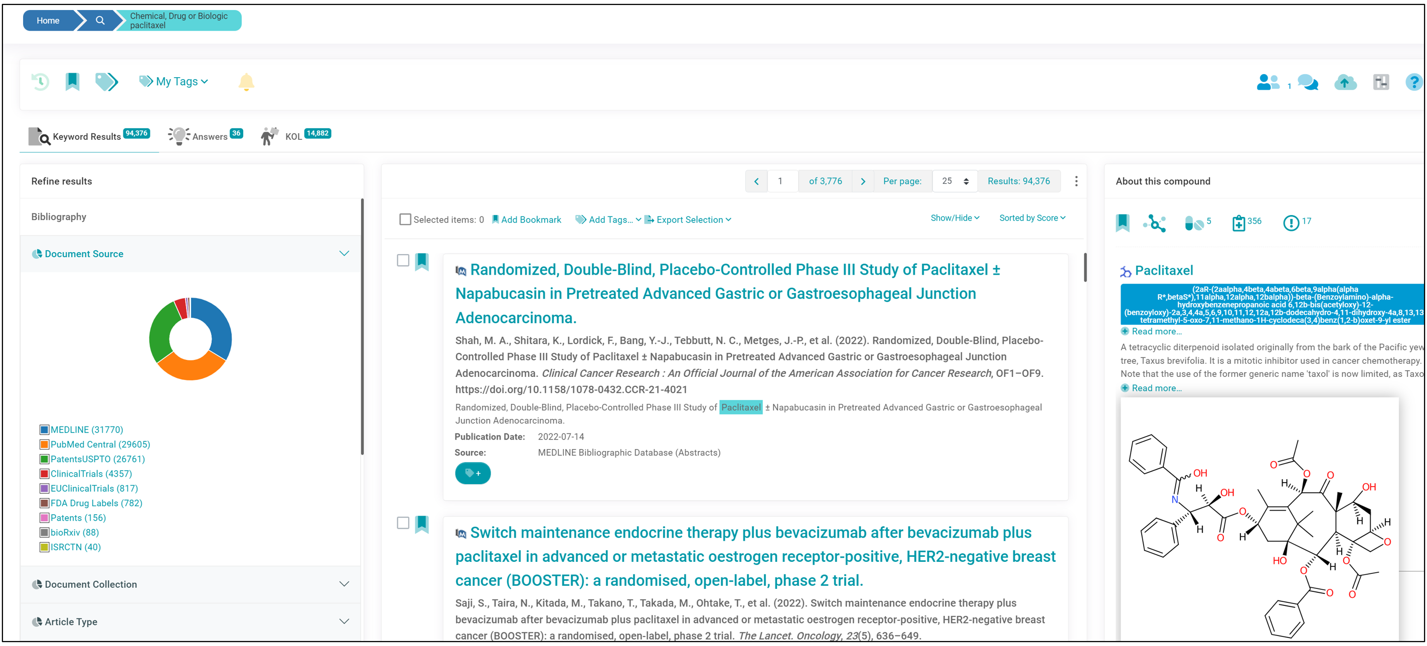Open the Sorted by Score dropdown
Viewport: 1427px width, 646px height.
click(x=1032, y=218)
